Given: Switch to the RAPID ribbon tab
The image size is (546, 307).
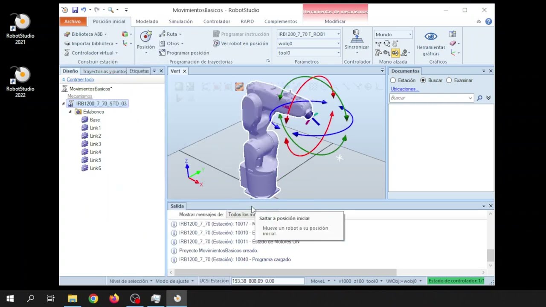Looking at the screenshot, I should 247,21.
